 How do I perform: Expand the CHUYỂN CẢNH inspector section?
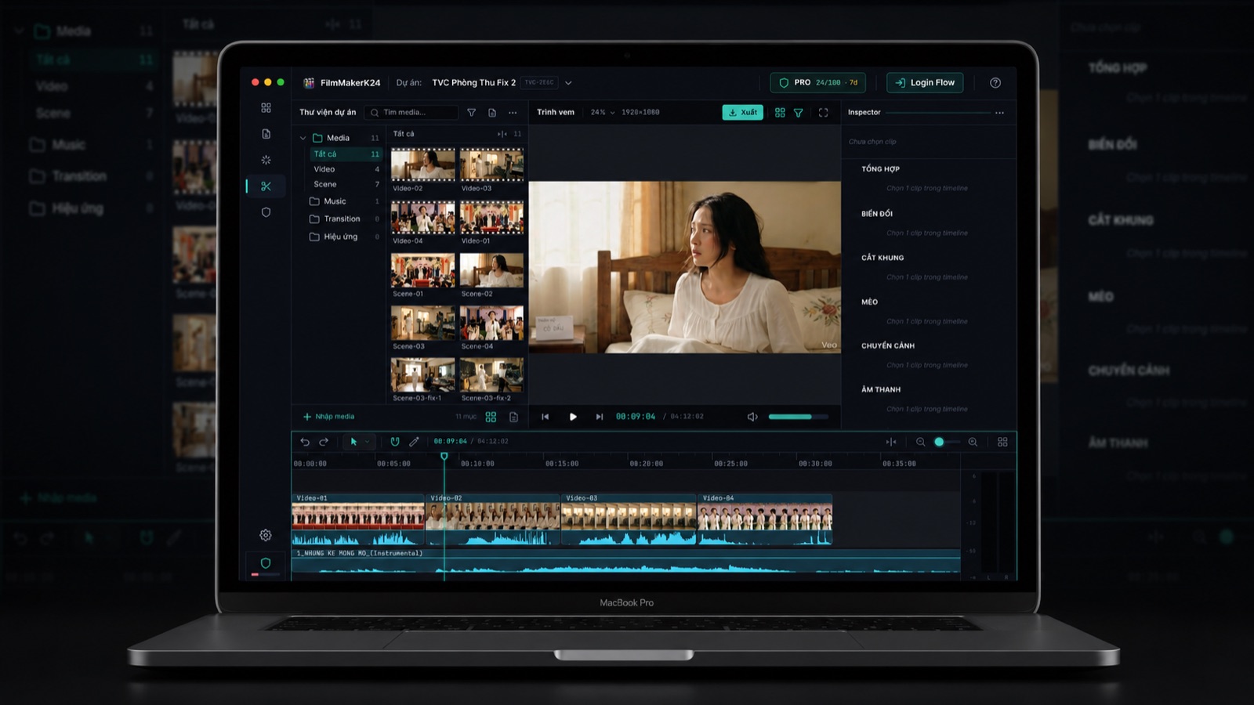888,345
